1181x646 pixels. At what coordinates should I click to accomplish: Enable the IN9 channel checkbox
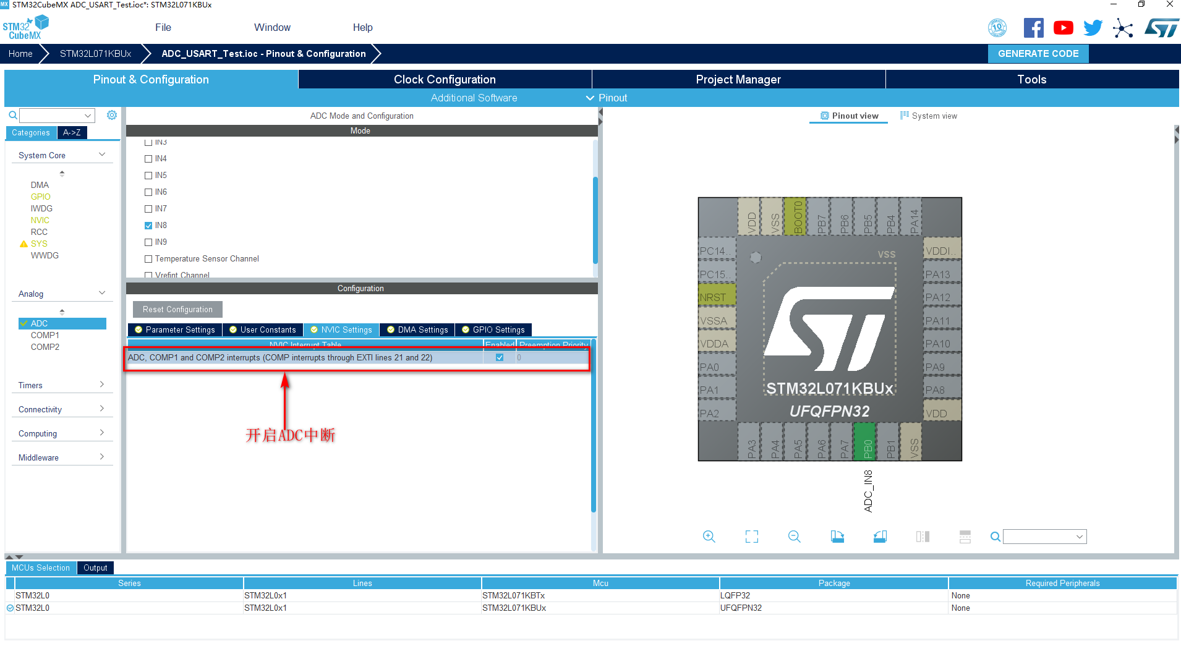point(148,242)
